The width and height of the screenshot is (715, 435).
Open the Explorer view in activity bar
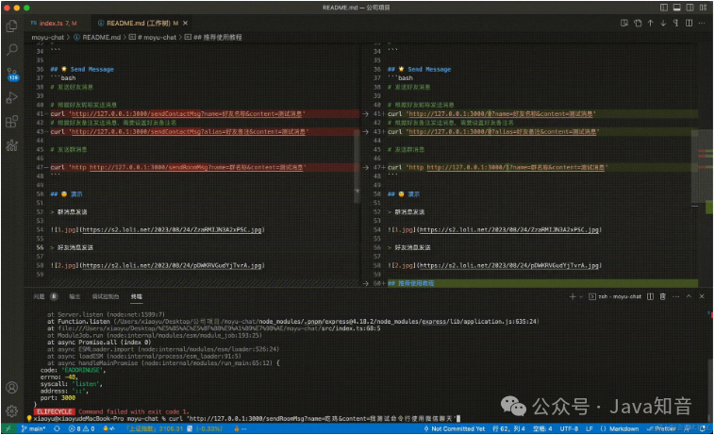coord(12,26)
